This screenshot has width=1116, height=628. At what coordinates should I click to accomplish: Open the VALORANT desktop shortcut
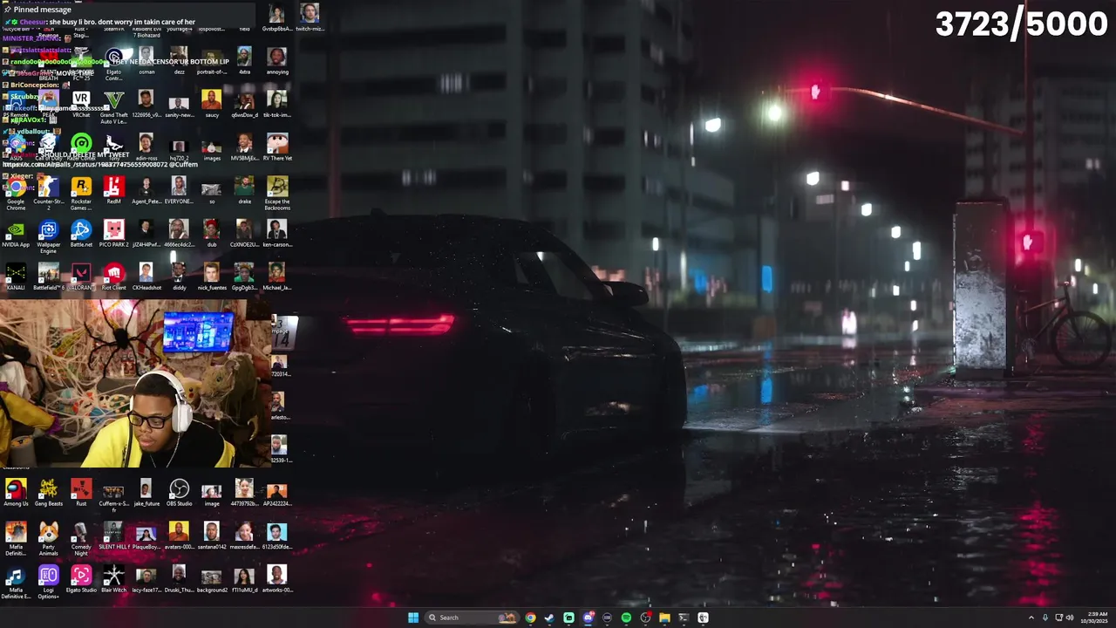pyautogui.click(x=81, y=276)
